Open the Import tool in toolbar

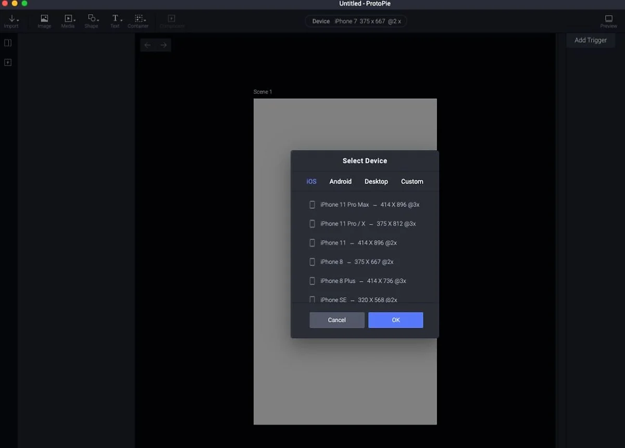[x=11, y=21]
